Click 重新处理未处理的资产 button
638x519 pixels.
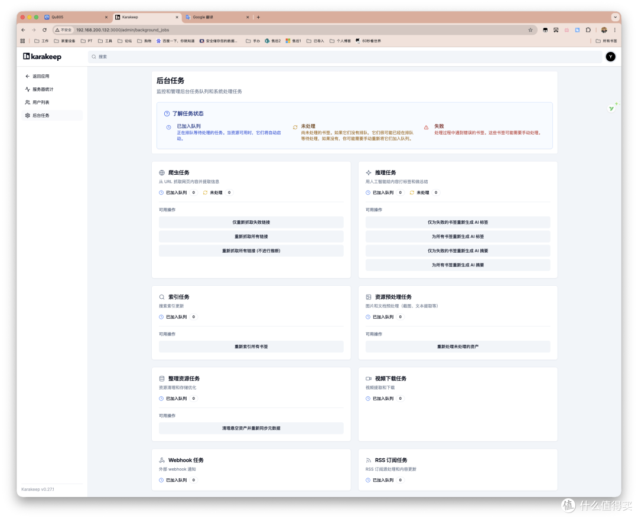[458, 347]
